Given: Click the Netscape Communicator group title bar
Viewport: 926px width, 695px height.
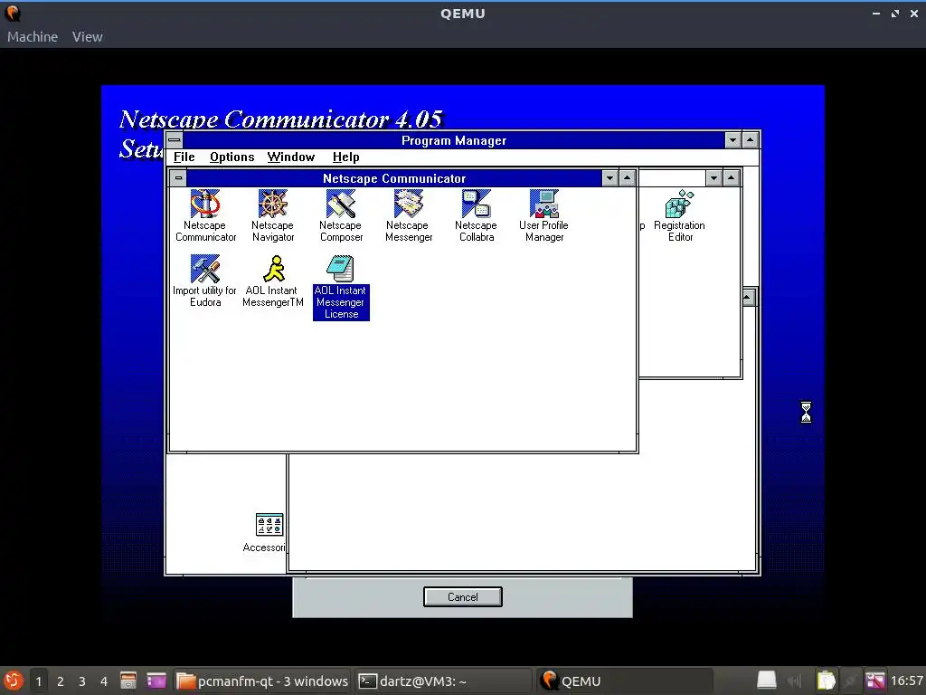Looking at the screenshot, I should (394, 178).
